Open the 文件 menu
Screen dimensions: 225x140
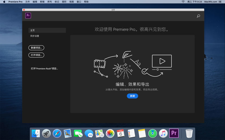(28, 2)
